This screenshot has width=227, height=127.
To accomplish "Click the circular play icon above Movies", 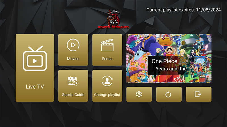I will pos(73,45).
